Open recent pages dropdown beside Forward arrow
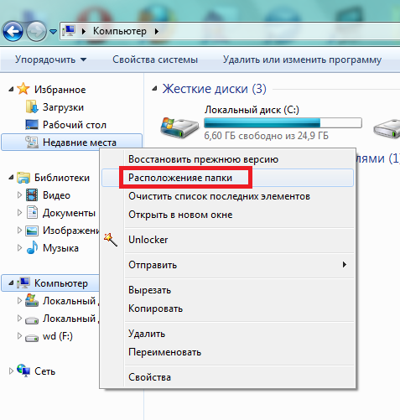The width and height of the screenshot is (400, 420). click(x=53, y=32)
